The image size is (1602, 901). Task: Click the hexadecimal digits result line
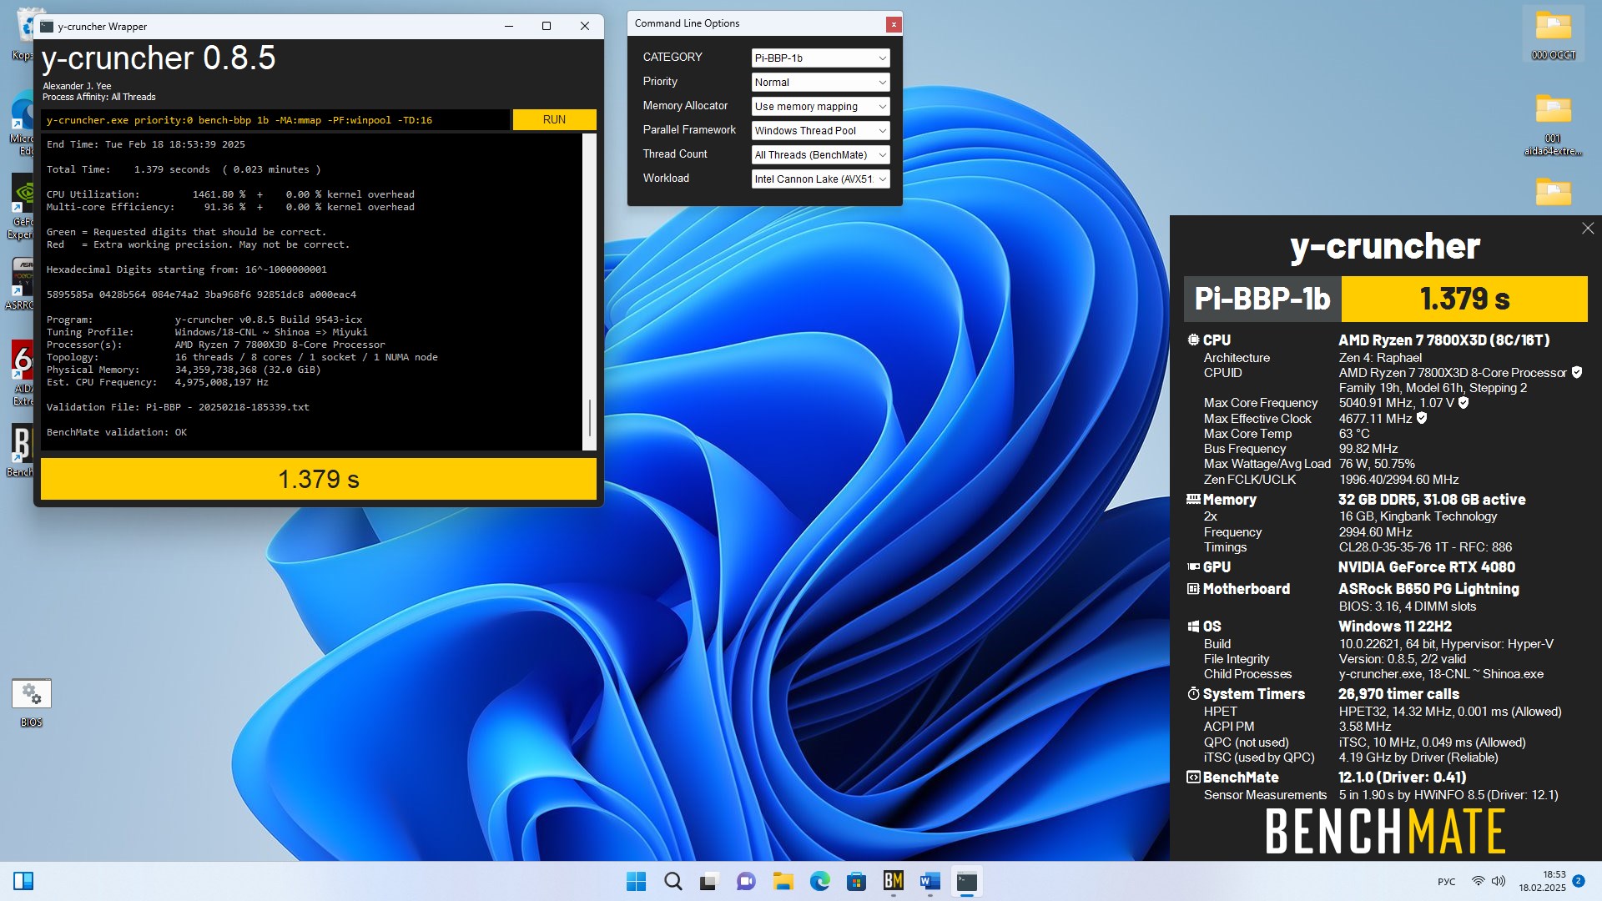(201, 294)
